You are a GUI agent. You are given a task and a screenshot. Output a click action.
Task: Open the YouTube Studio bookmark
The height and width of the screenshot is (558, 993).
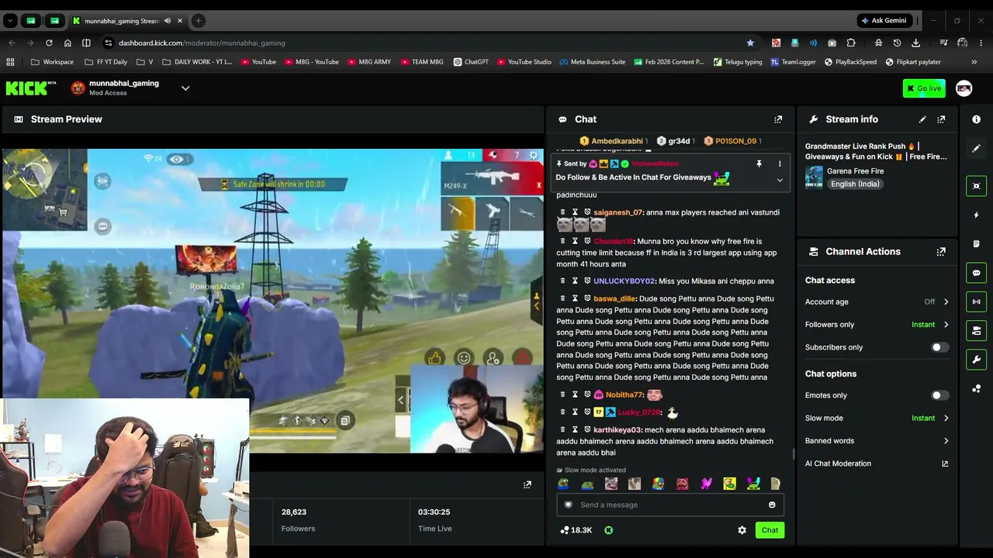point(524,62)
